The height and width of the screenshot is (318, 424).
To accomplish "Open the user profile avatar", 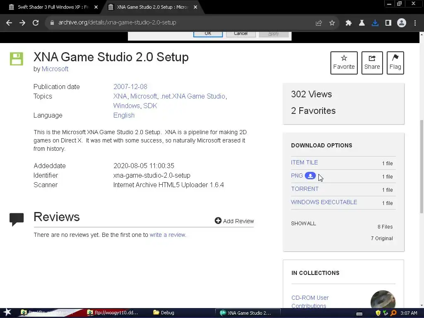I will coord(402,23).
